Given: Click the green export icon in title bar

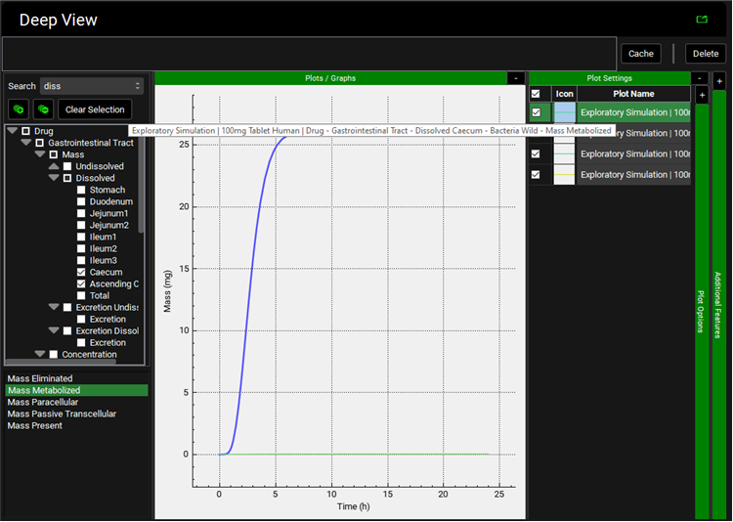Looking at the screenshot, I should pos(701,20).
